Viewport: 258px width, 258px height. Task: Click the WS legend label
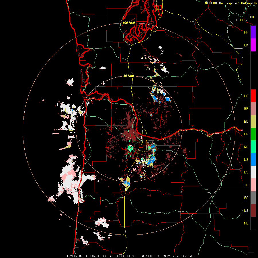(246, 160)
